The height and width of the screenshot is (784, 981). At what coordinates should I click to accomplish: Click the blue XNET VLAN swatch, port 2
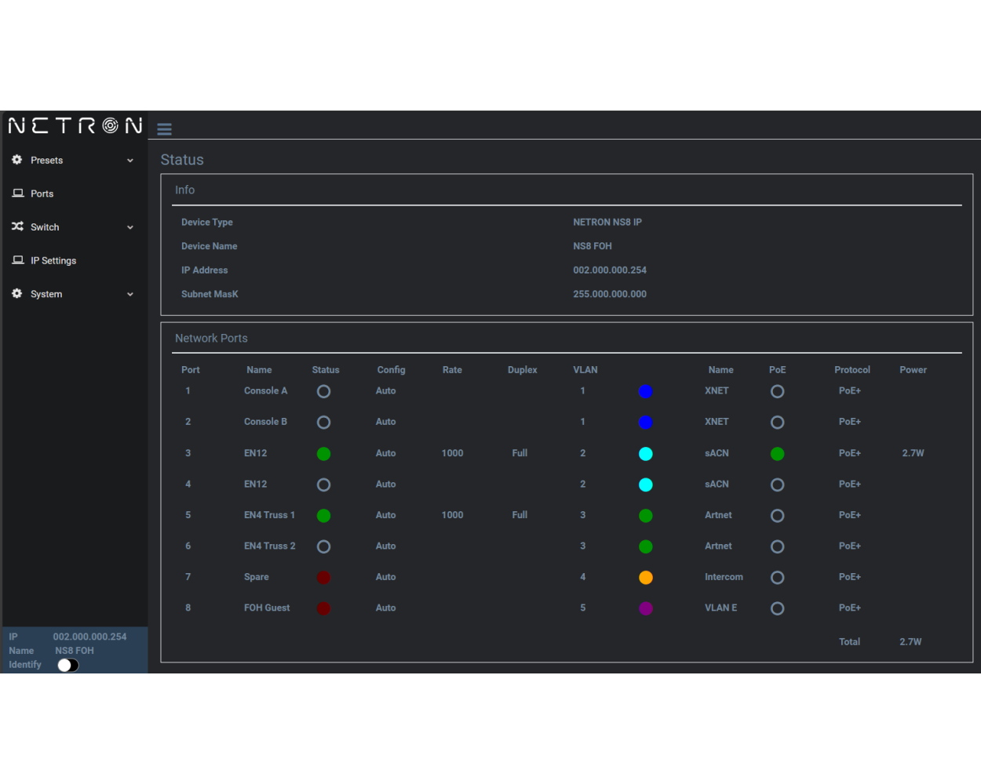click(645, 422)
